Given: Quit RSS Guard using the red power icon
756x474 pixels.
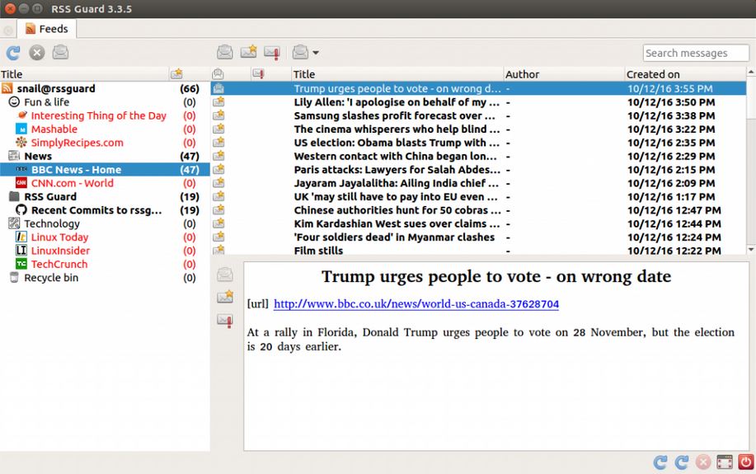Looking at the screenshot, I should coord(745,462).
